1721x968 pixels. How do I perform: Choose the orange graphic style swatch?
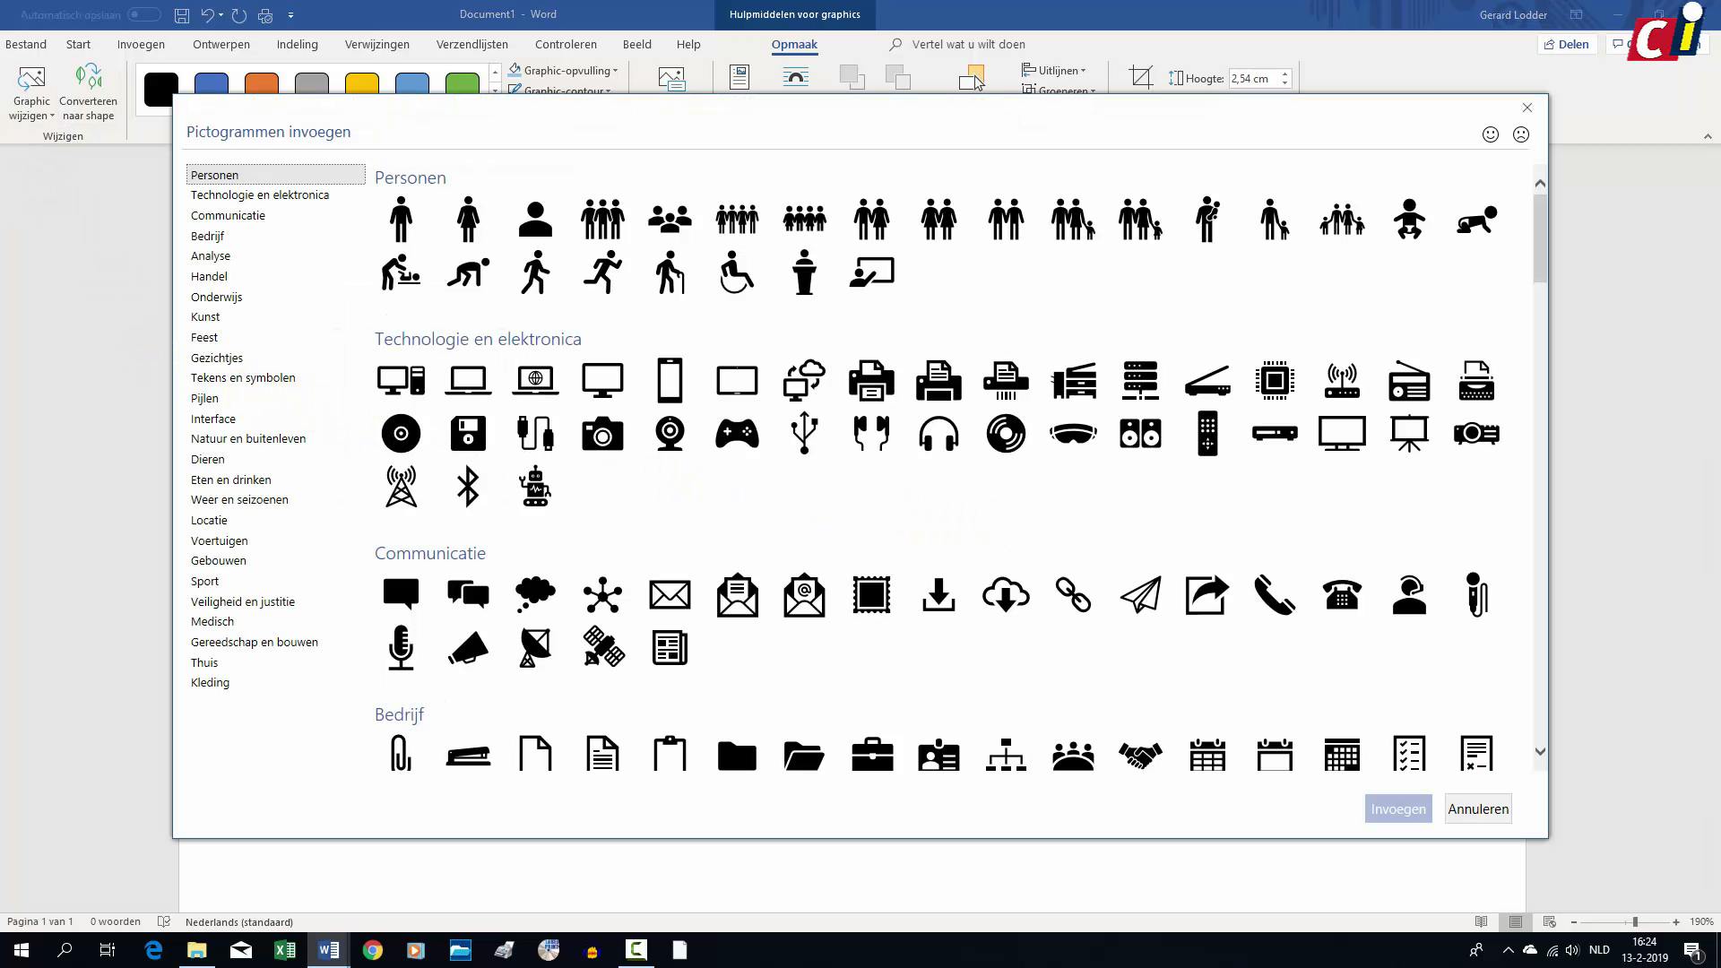pyautogui.click(x=261, y=86)
